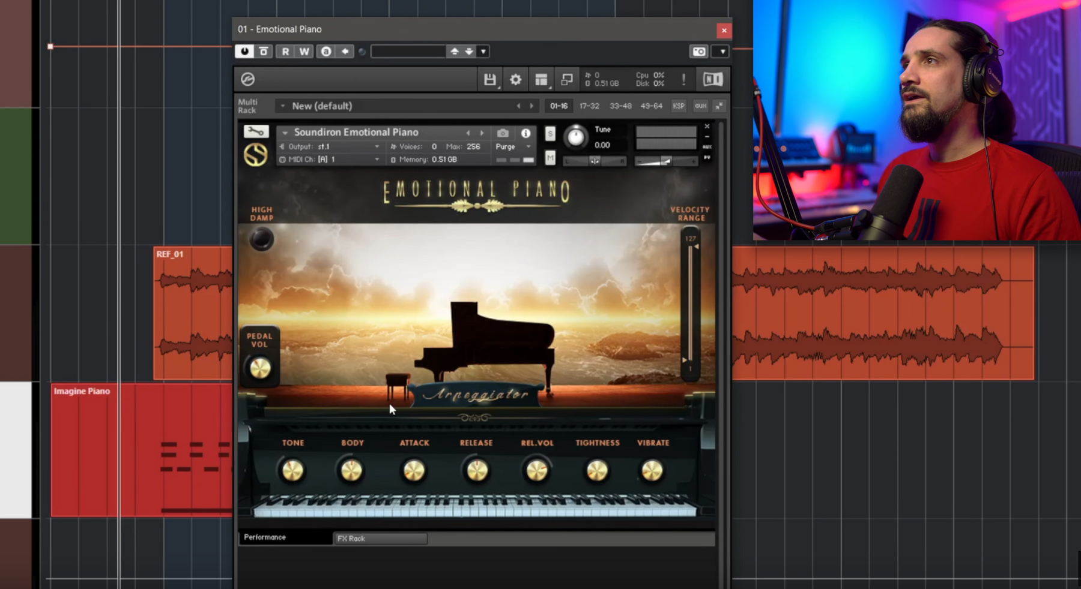Remove instrument with the X button

coord(707,127)
